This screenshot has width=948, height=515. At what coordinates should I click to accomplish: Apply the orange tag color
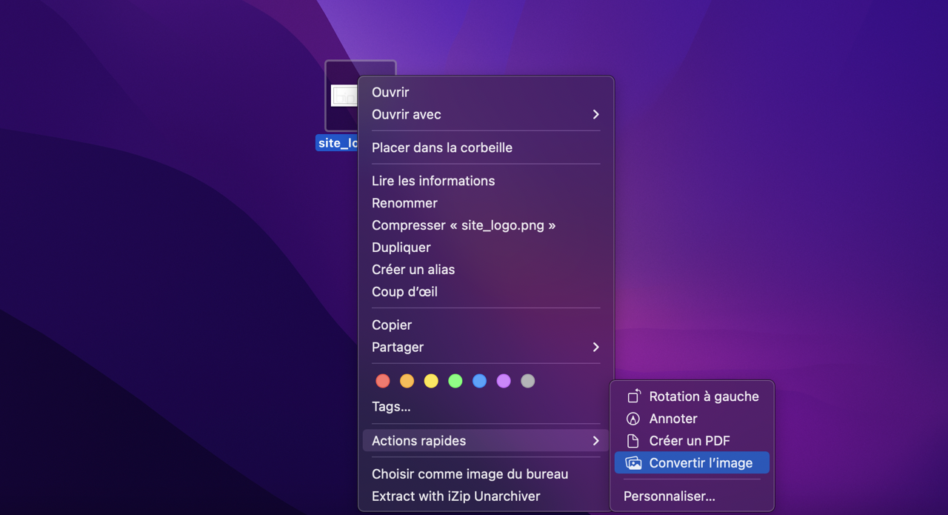click(x=407, y=381)
